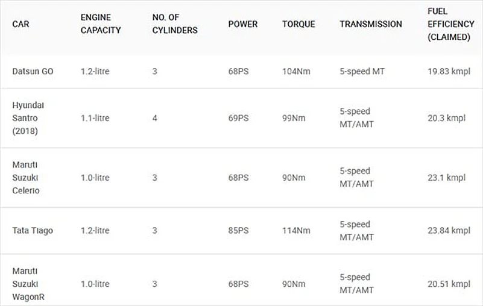Viewport: 483px width, 306px height.
Task: Click the Hyundai Santro (2018) cell
Action: click(x=28, y=117)
